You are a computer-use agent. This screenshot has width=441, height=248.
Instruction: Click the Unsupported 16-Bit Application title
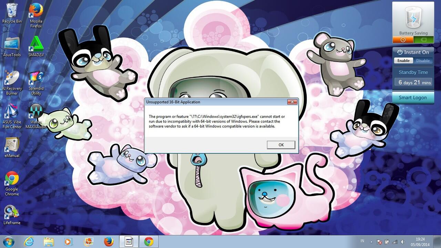(x=173, y=102)
